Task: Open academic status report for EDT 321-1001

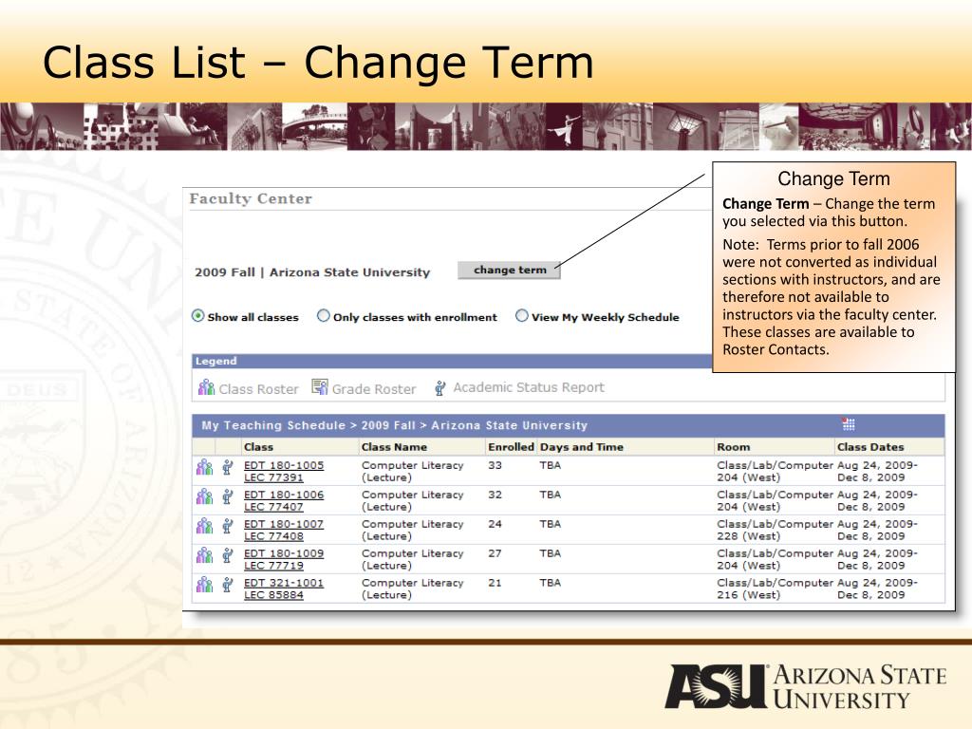Action: (228, 585)
